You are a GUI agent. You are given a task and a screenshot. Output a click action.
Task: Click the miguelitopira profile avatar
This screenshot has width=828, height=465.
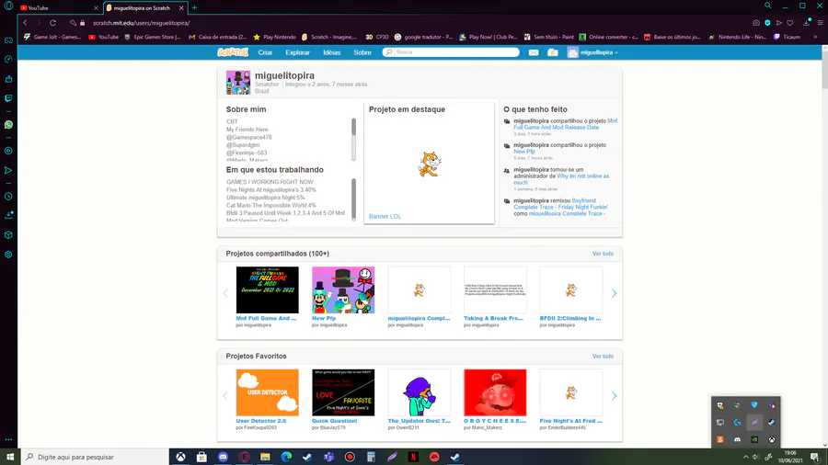[238, 83]
